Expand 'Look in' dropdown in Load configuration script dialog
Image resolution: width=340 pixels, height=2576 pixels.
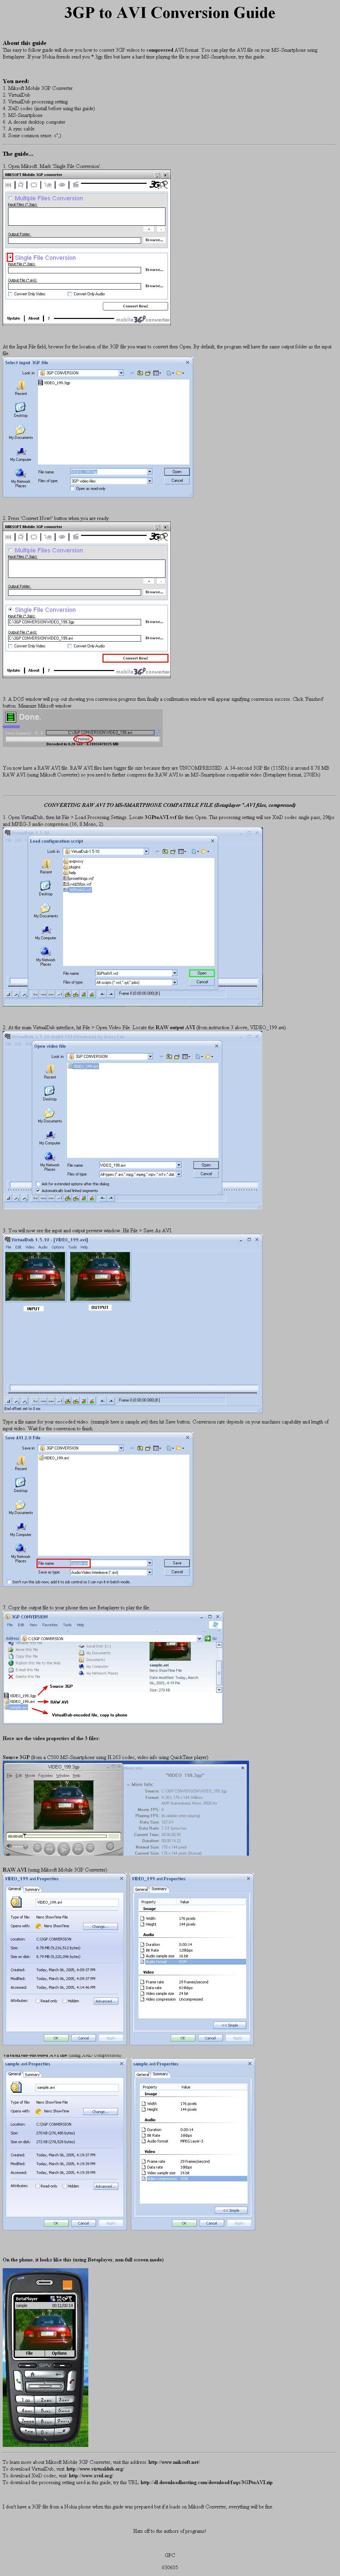tap(146, 852)
